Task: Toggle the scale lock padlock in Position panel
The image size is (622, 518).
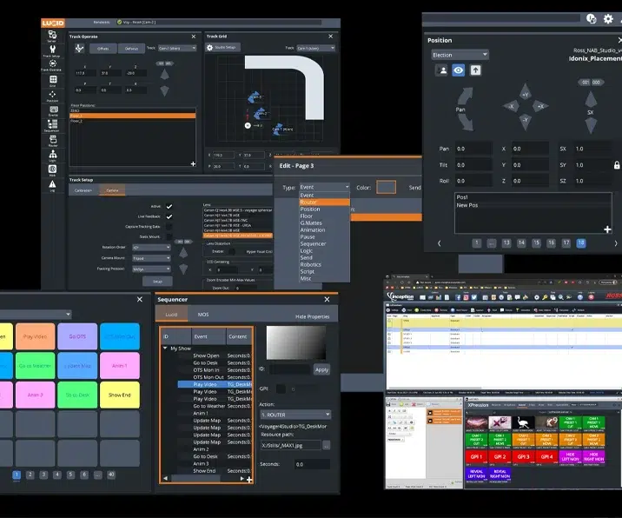Action: click(x=617, y=165)
